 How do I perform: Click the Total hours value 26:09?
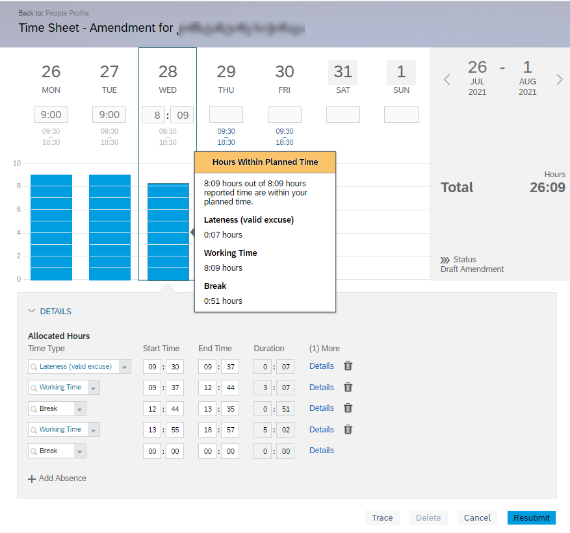547,188
